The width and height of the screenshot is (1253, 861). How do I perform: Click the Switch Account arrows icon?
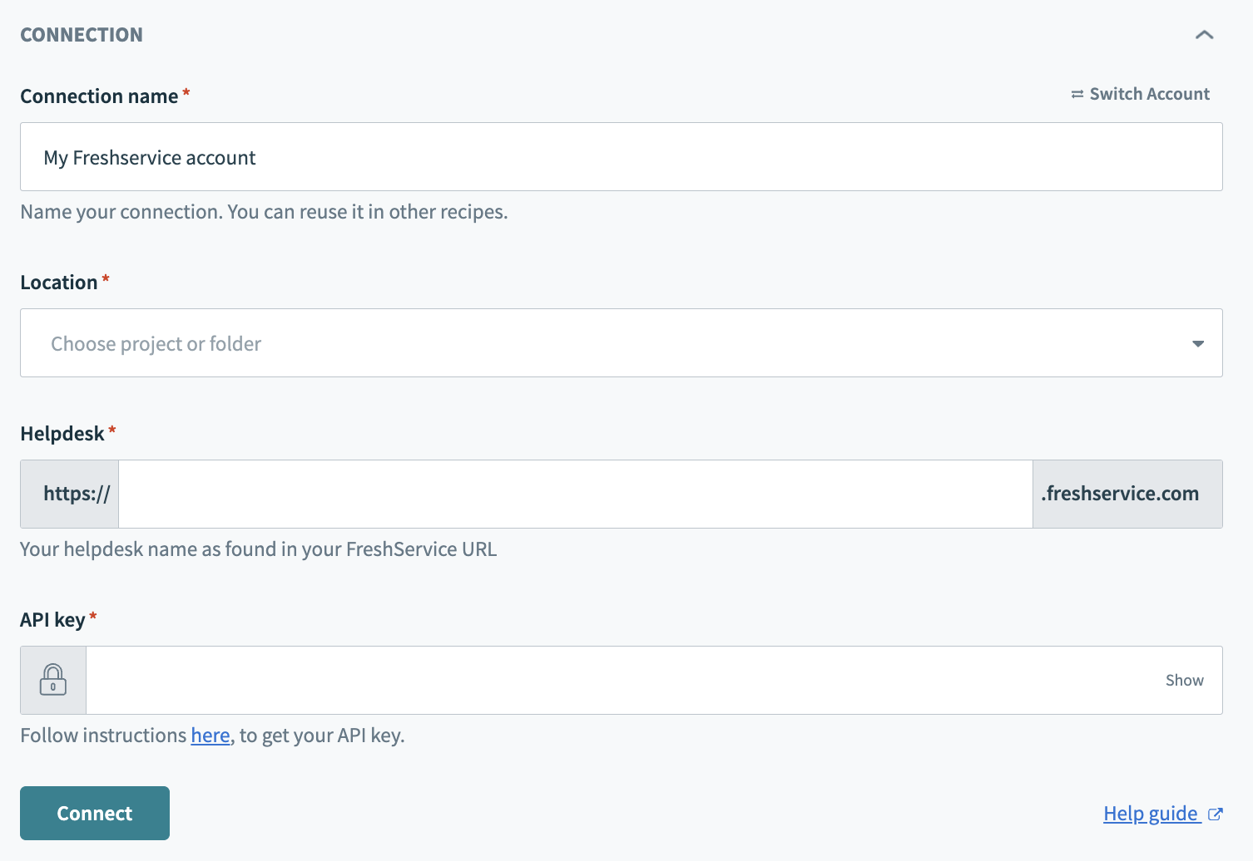1077,95
